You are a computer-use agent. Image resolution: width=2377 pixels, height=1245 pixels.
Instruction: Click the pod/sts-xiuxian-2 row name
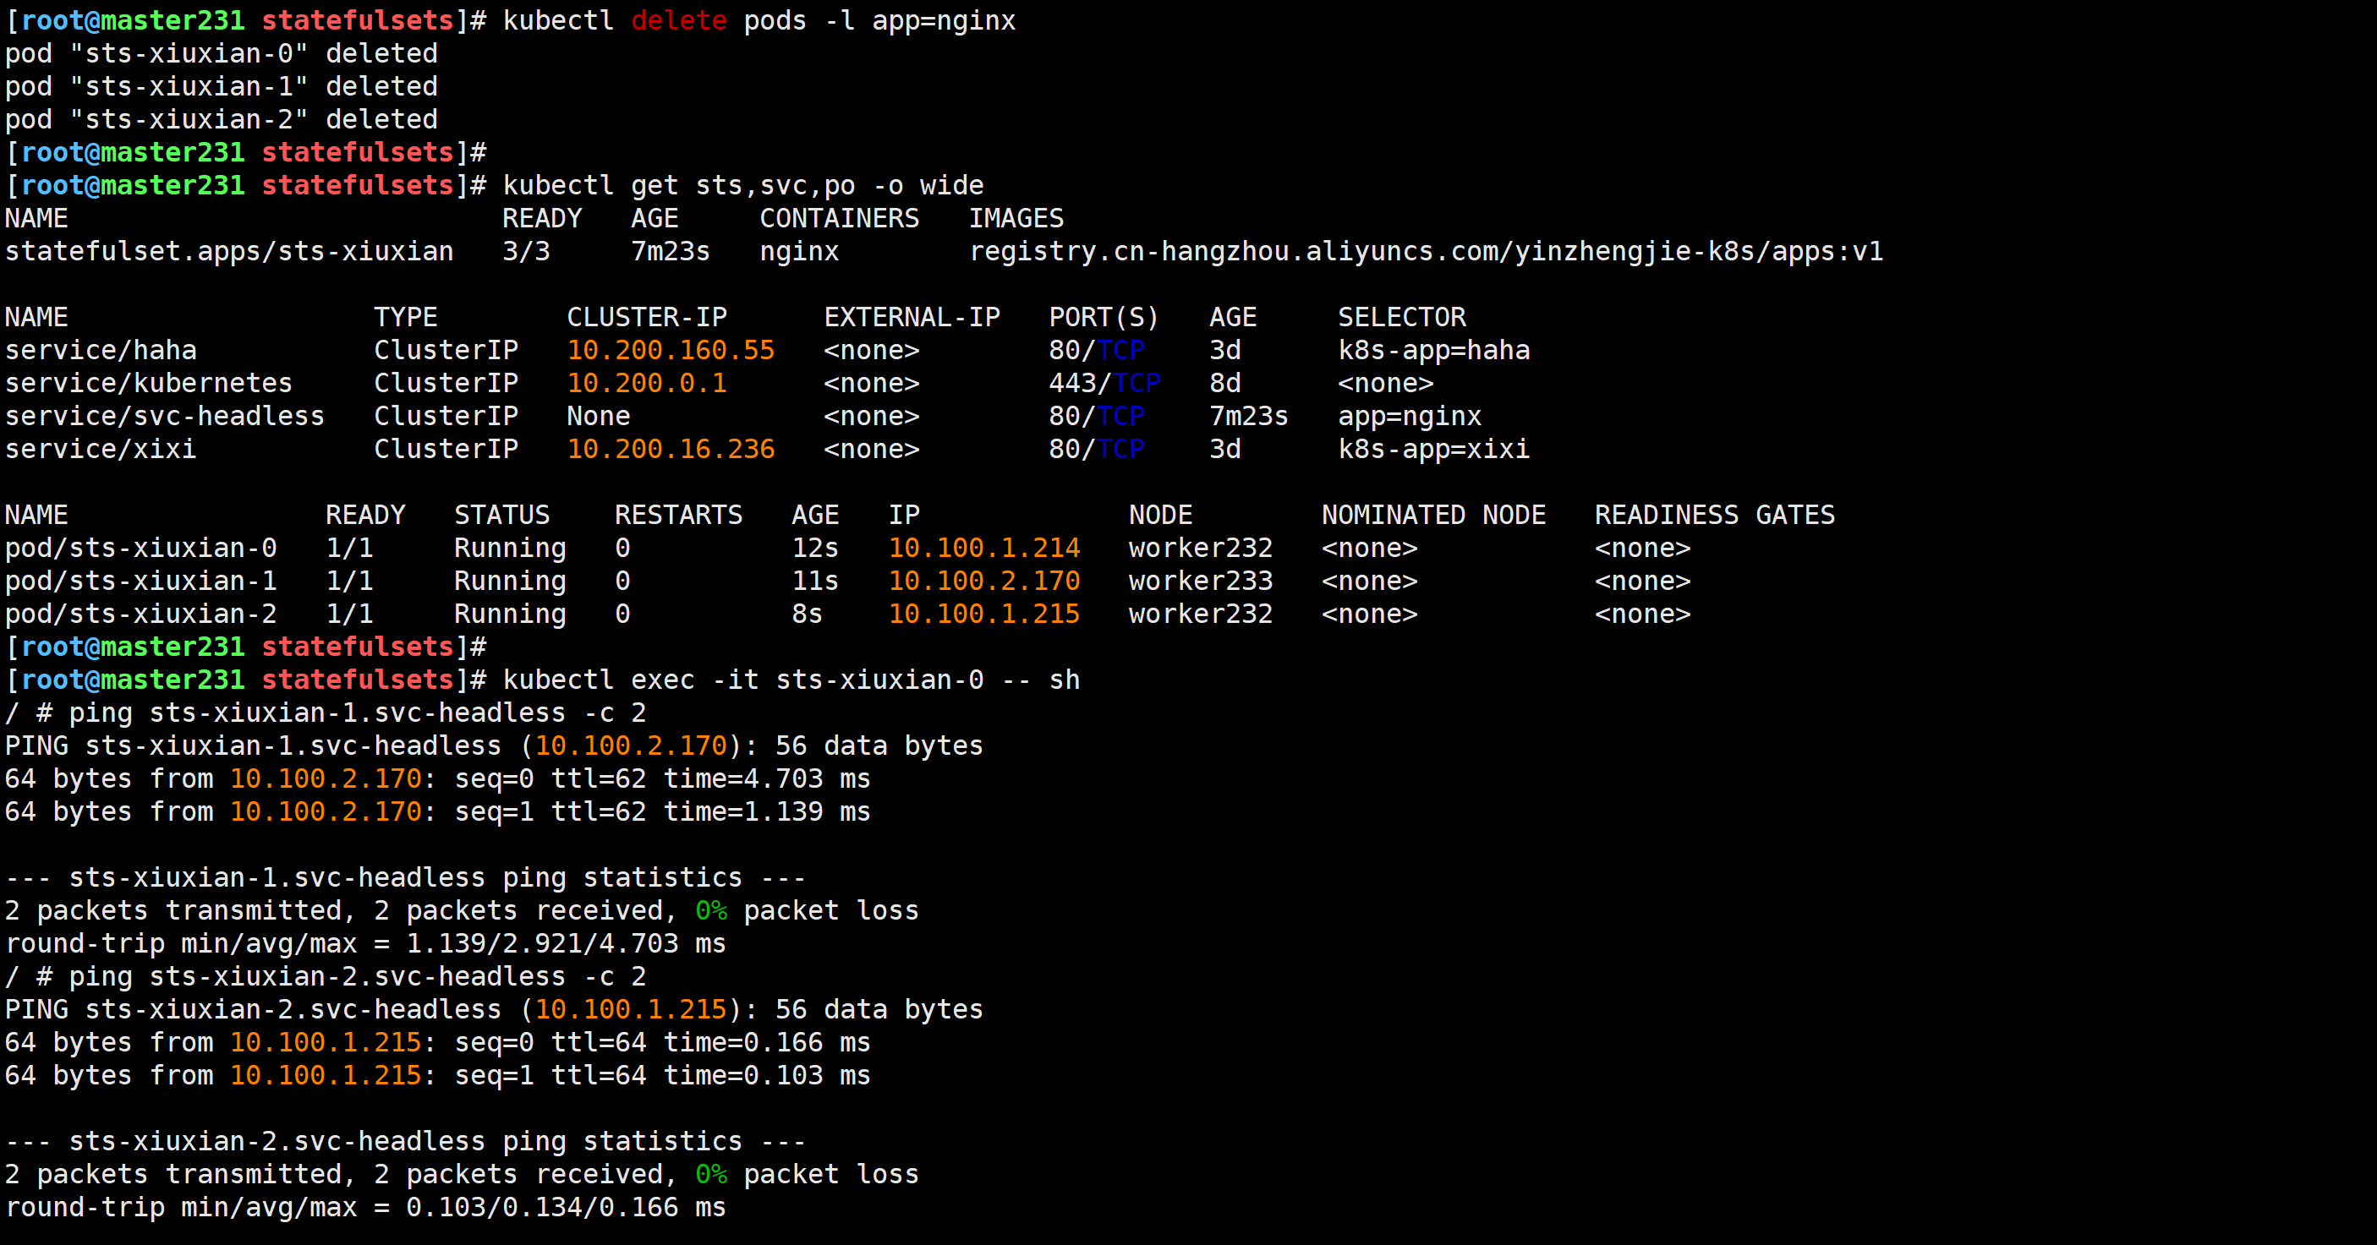click(x=140, y=614)
